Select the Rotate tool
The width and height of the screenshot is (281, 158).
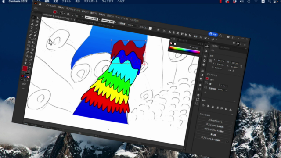click(x=30, y=38)
